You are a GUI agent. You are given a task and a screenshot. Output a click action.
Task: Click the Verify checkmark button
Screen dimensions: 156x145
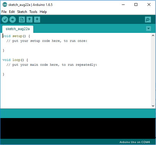[5, 19]
